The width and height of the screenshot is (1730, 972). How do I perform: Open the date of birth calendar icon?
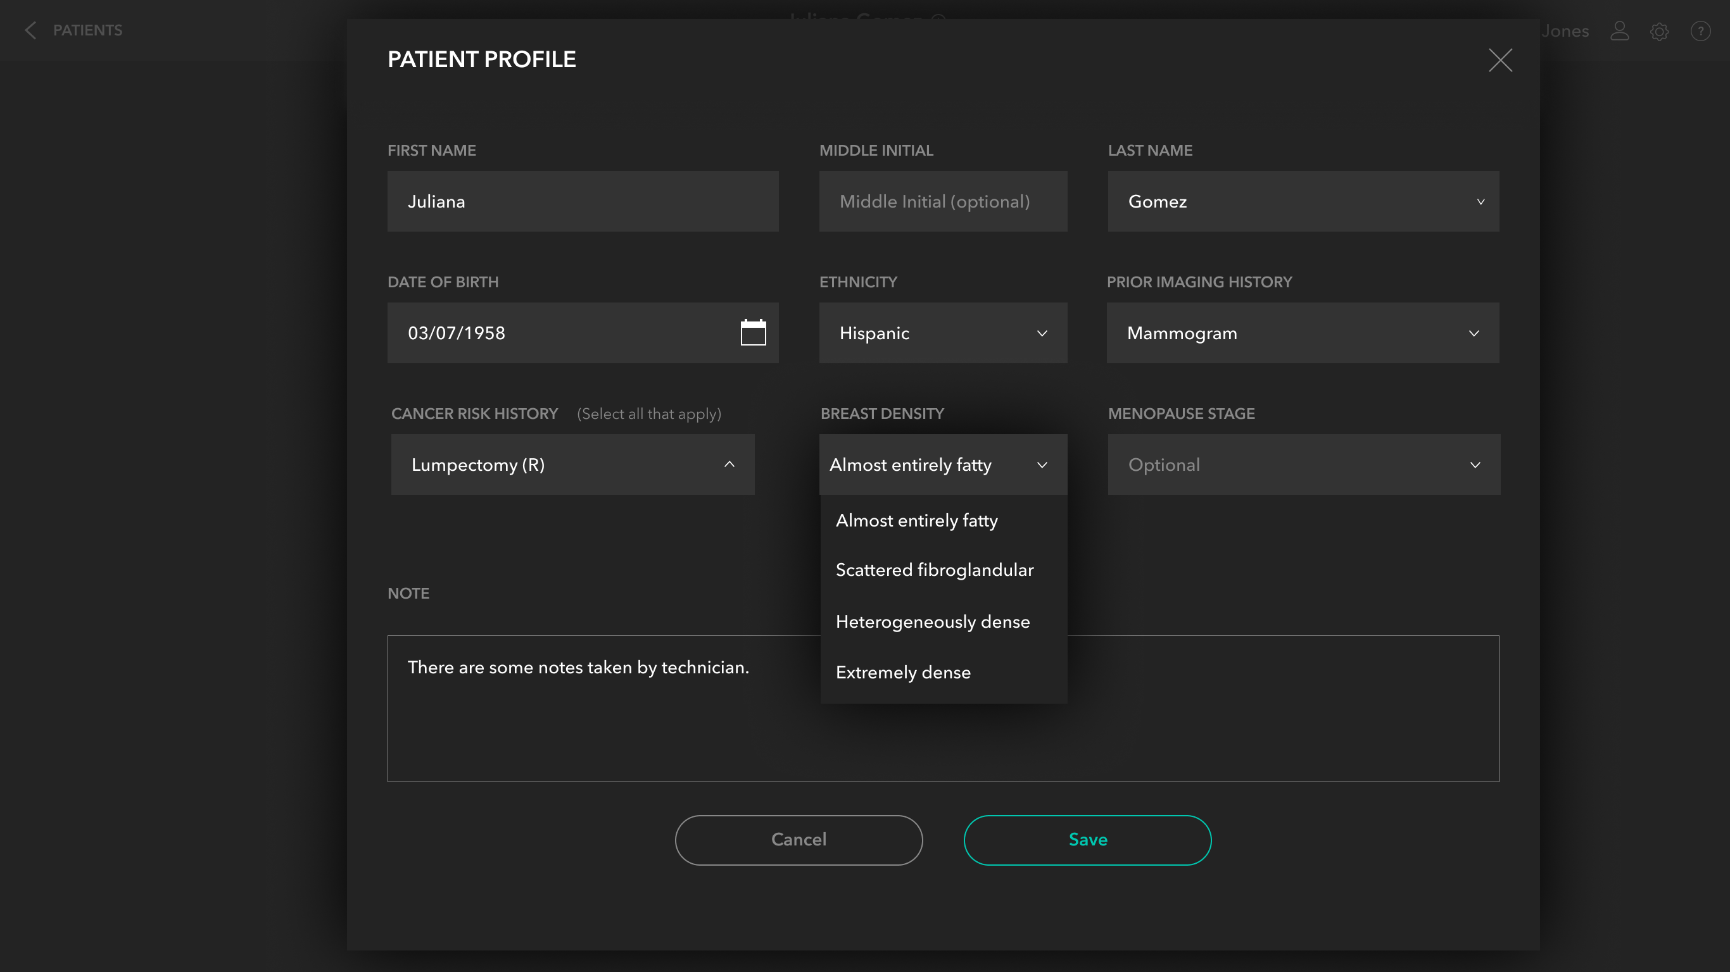[x=753, y=332]
